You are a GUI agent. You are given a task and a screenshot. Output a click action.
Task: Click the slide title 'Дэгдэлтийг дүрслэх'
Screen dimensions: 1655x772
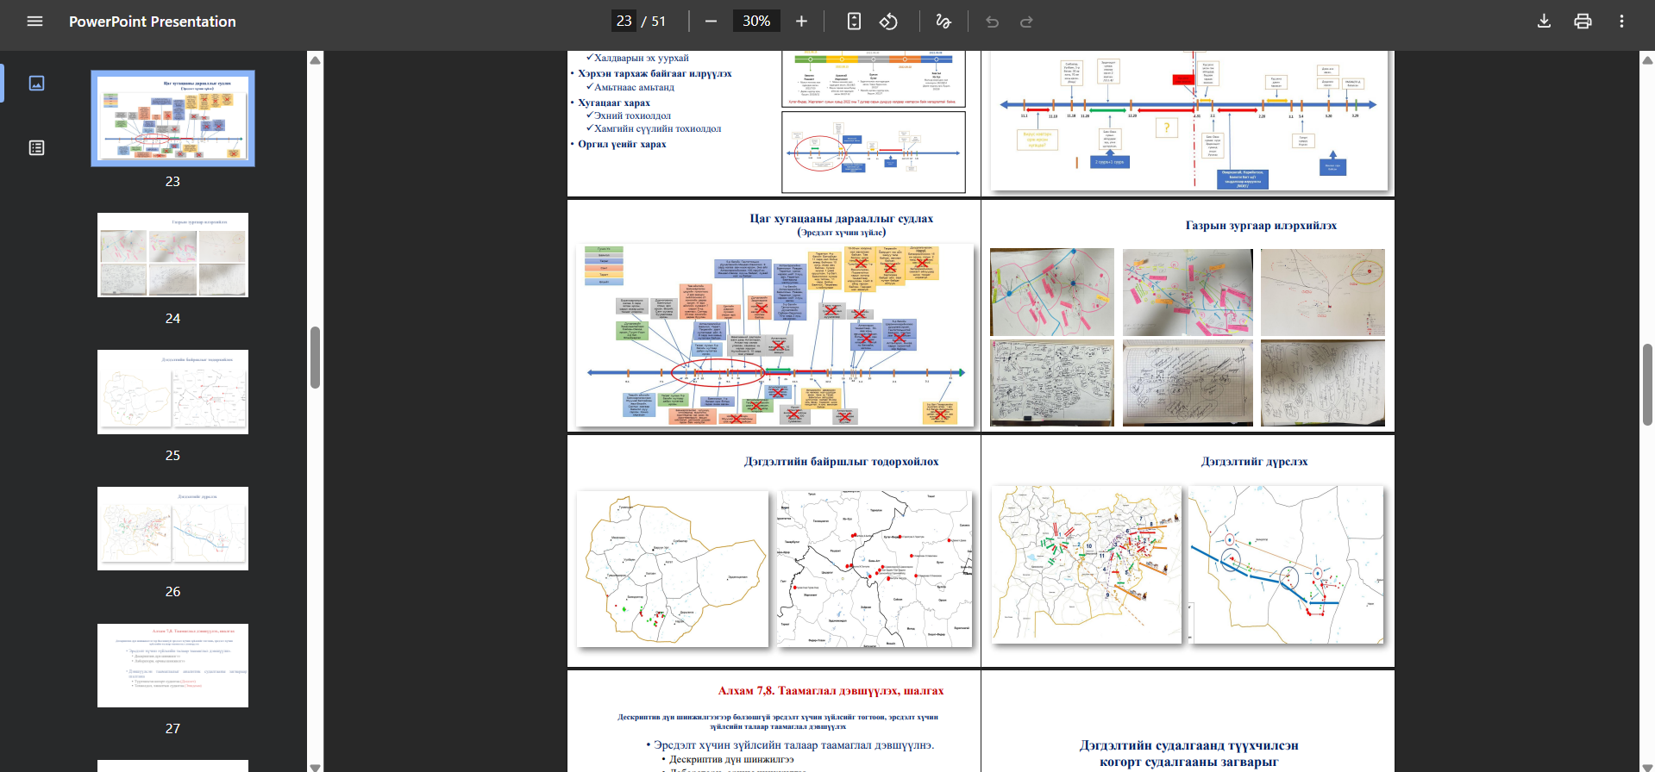(x=1254, y=462)
